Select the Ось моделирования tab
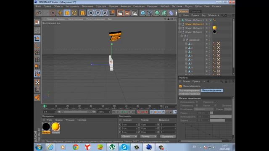The width and height of the screenshot is (269, 151). pyautogui.click(x=190, y=91)
